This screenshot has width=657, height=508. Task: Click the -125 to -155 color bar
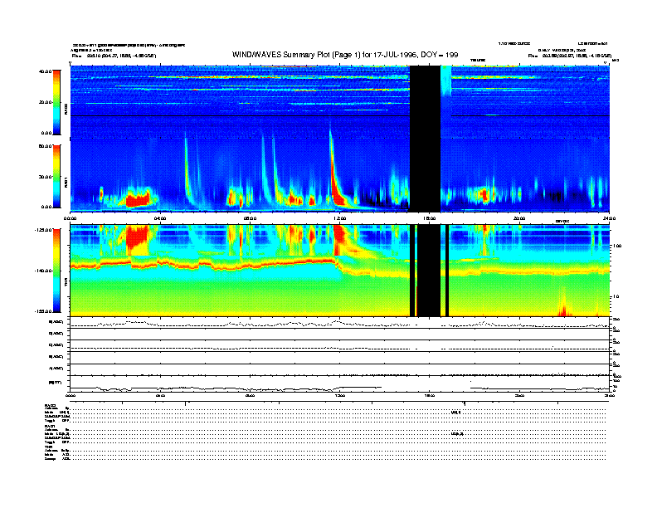tap(56, 271)
